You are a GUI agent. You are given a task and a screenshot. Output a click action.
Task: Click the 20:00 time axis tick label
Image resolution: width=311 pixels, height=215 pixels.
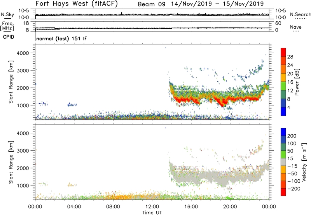click(230, 207)
